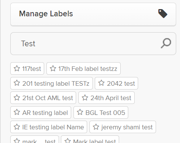The image size is (180, 143).
Task: Toggle favorite star on 2042 test
Action: point(101,83)
